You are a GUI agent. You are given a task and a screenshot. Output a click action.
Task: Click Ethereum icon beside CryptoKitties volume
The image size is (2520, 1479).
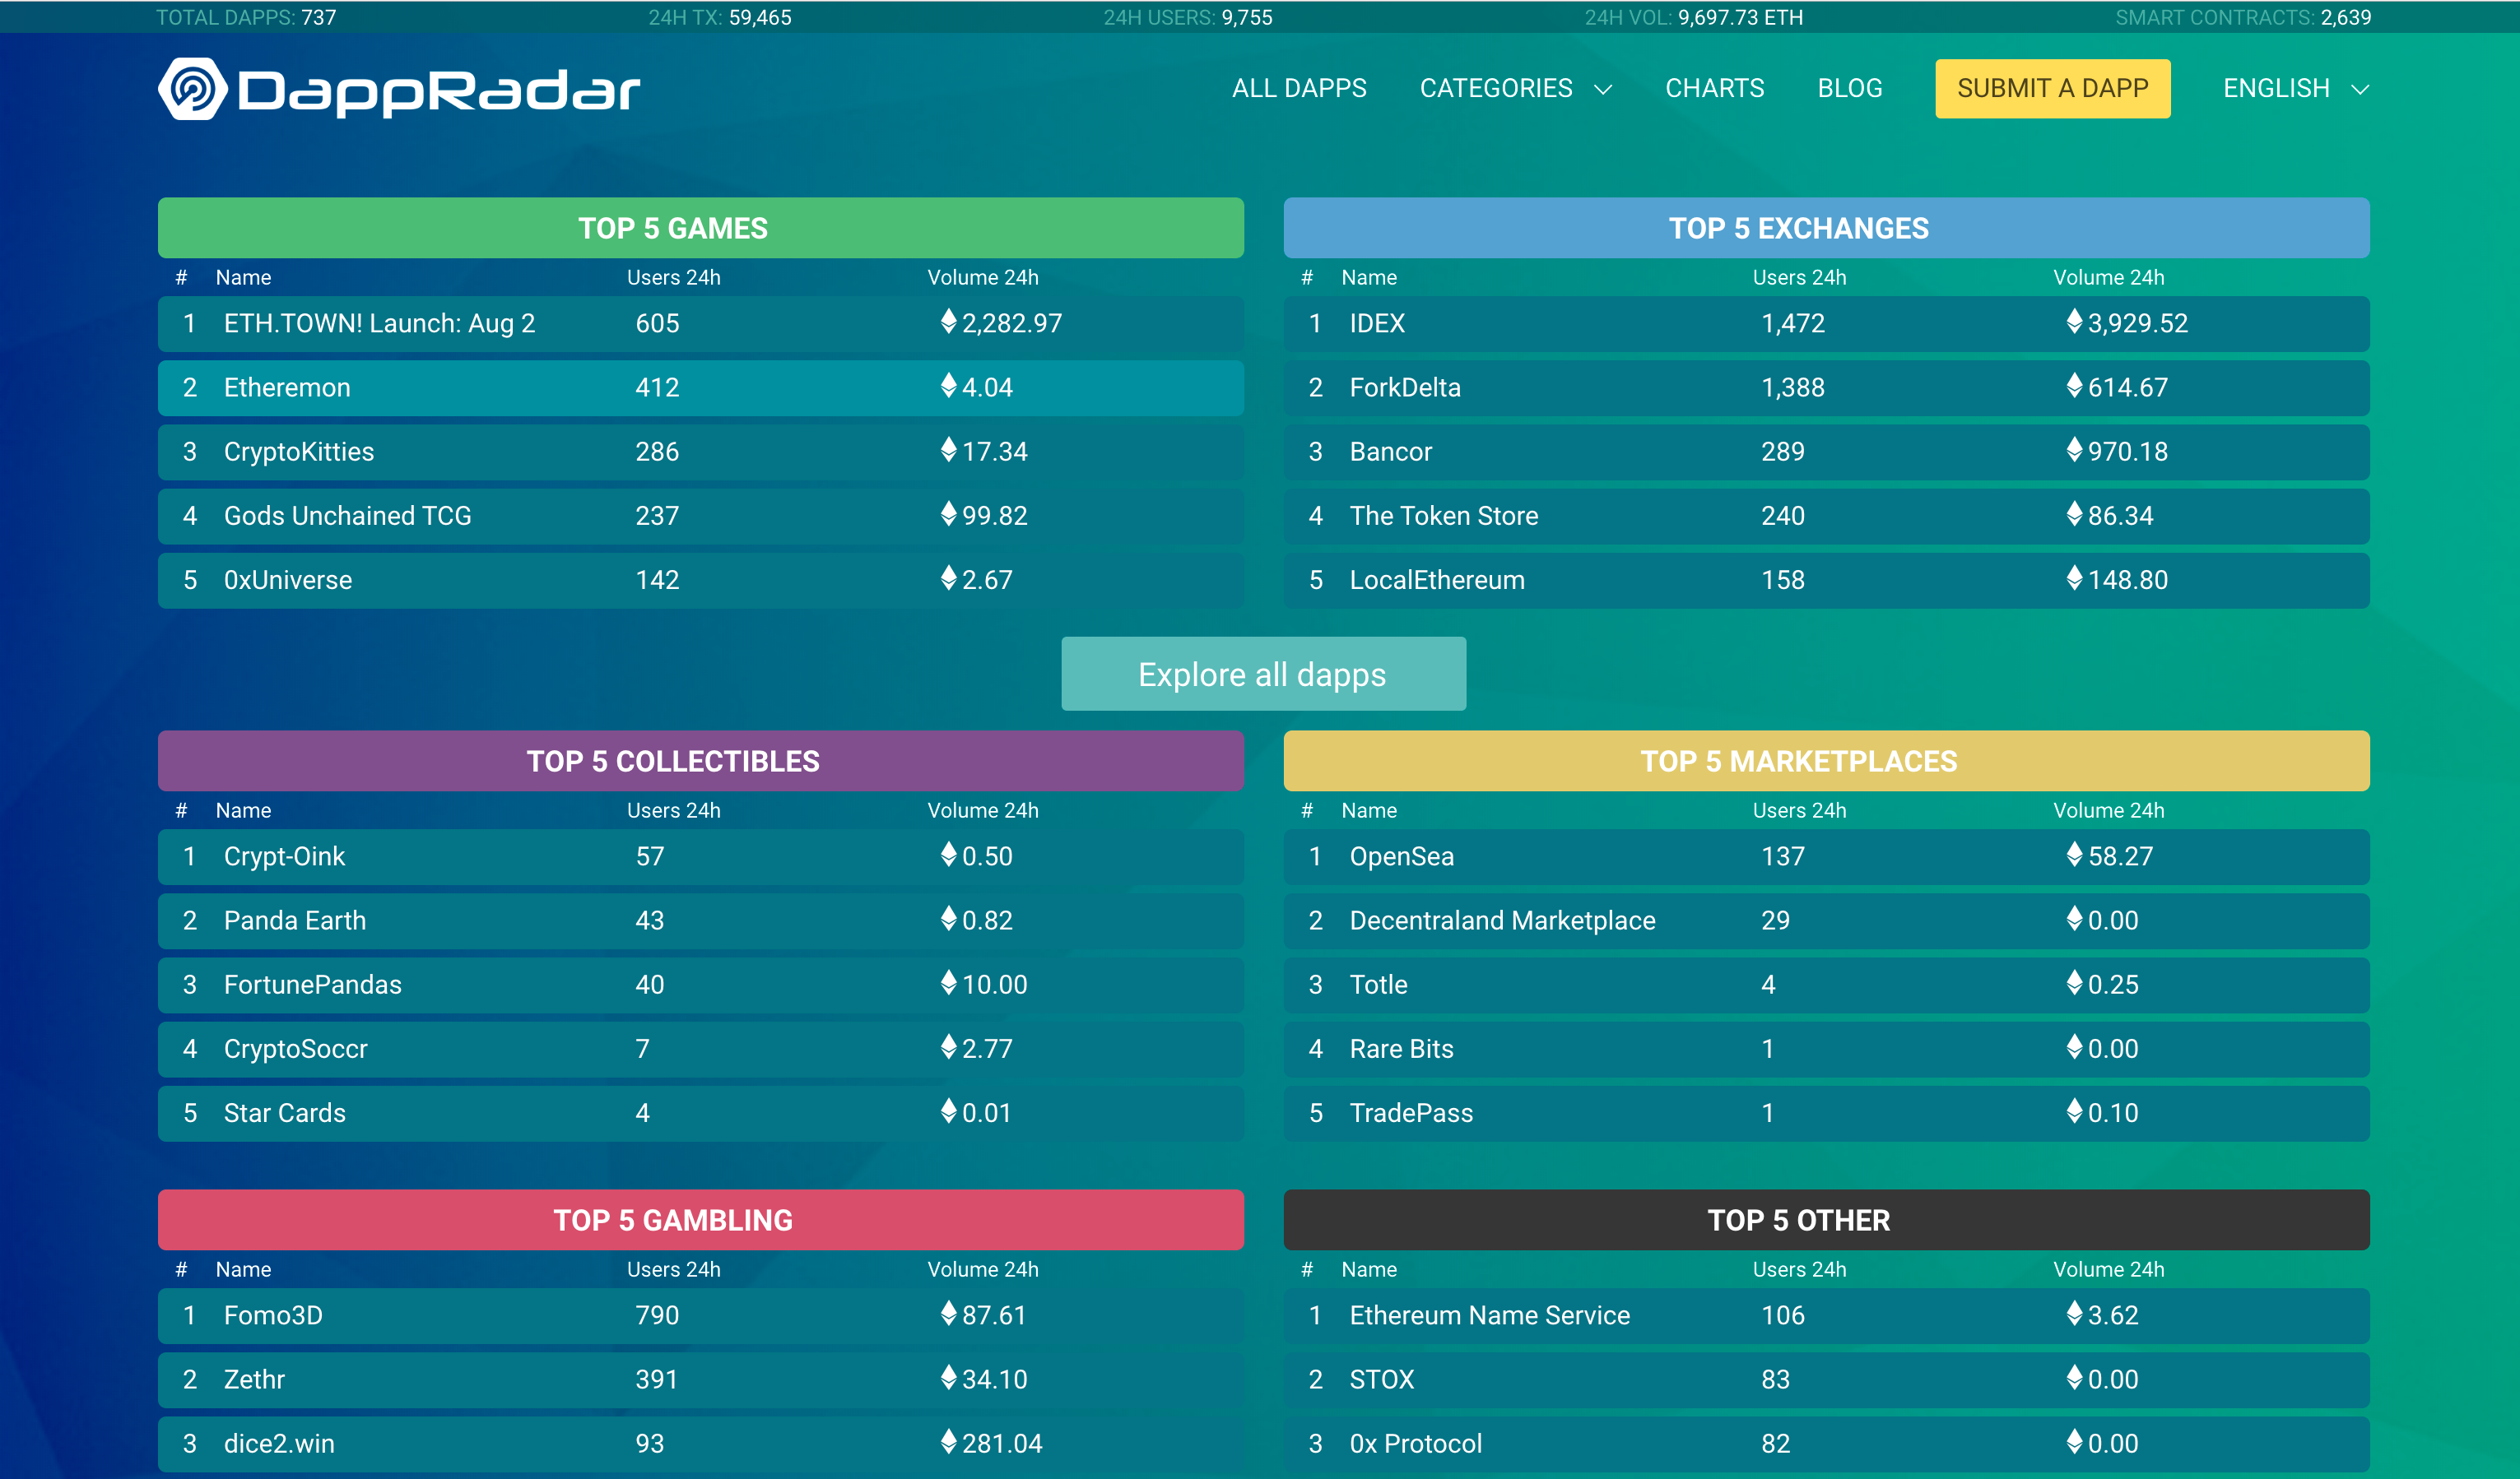(x=949, y=450)
